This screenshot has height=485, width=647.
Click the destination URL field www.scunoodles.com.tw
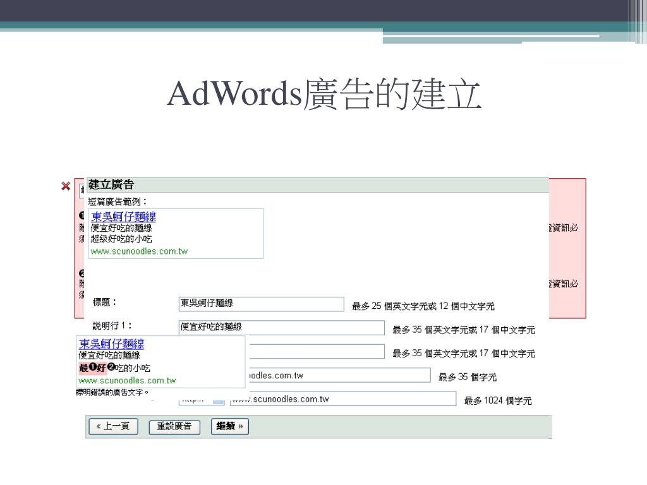coord(343,399)
